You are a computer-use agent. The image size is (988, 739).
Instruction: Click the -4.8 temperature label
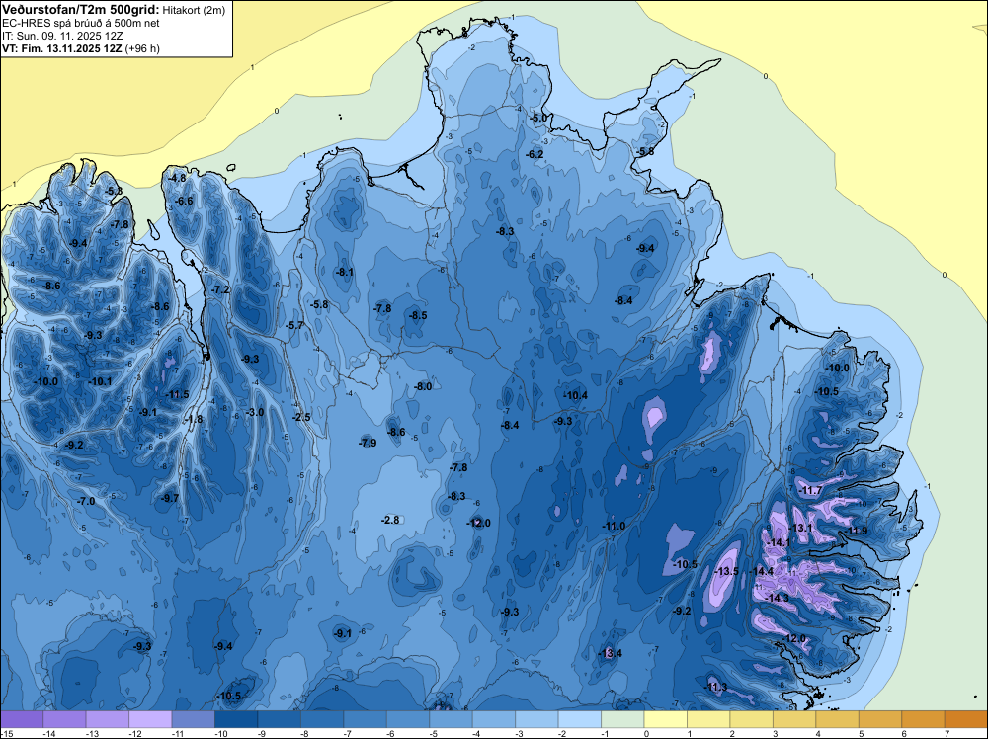pyautogui.click(x=177, y=178)
